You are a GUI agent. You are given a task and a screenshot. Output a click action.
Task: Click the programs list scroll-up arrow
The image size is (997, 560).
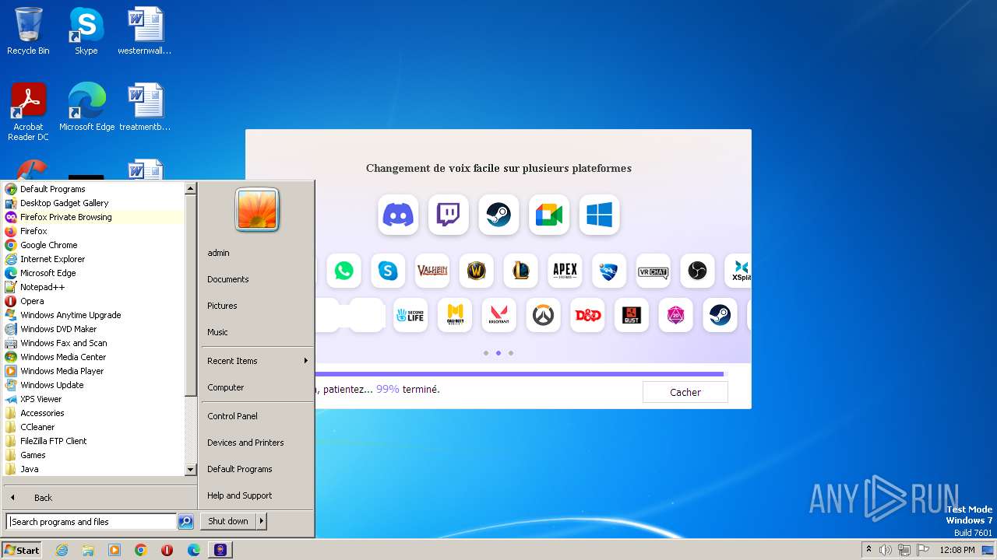pyautogui.click(x=190, y=188)
